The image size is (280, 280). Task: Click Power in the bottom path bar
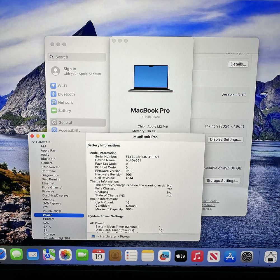coord(125,237)
